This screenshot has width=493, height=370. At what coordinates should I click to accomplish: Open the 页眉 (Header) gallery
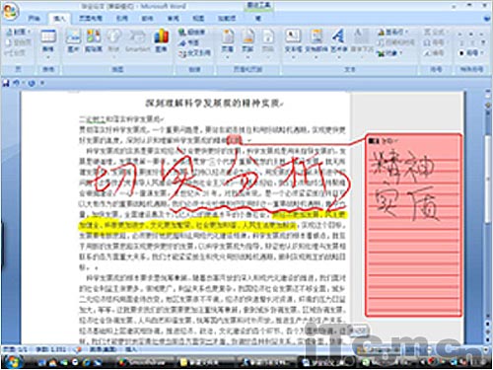(228, 42)
